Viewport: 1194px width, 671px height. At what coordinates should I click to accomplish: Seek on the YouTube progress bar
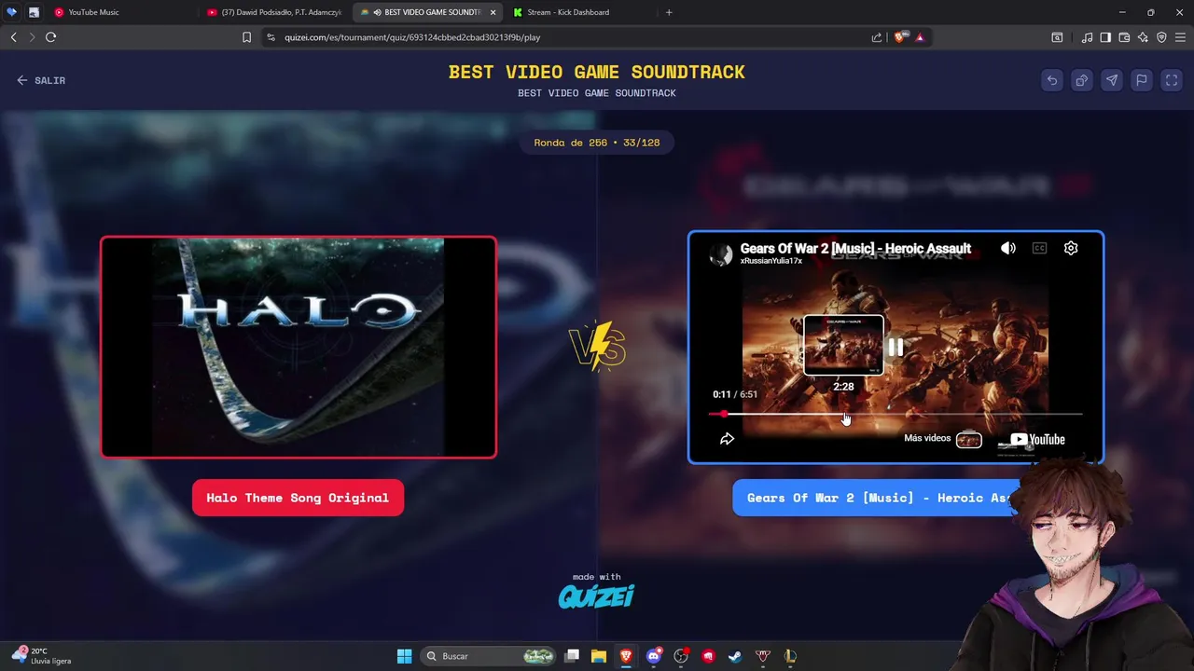tap(895, 414)
